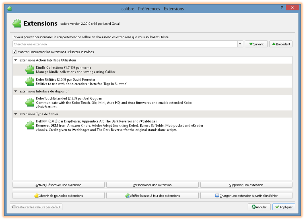Select the 'DeDRM (6.0.8)' plugin row
The image size is (305, 220).
[x=152, y=125]
